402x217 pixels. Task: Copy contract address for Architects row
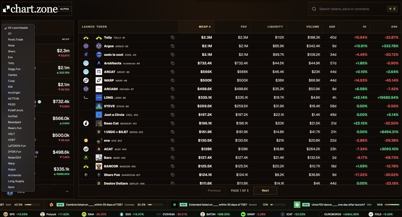point(173,63)
